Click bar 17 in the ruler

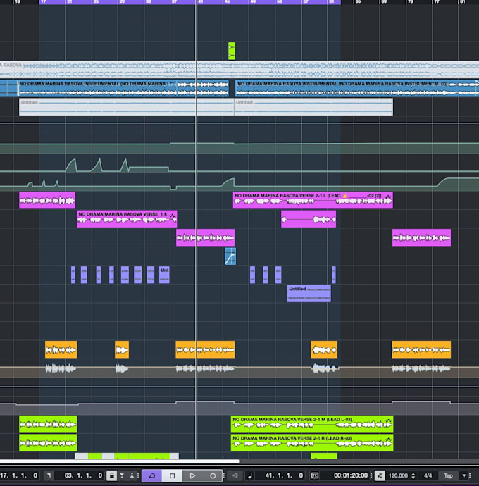pyautogui.click(x=44, y=2)
